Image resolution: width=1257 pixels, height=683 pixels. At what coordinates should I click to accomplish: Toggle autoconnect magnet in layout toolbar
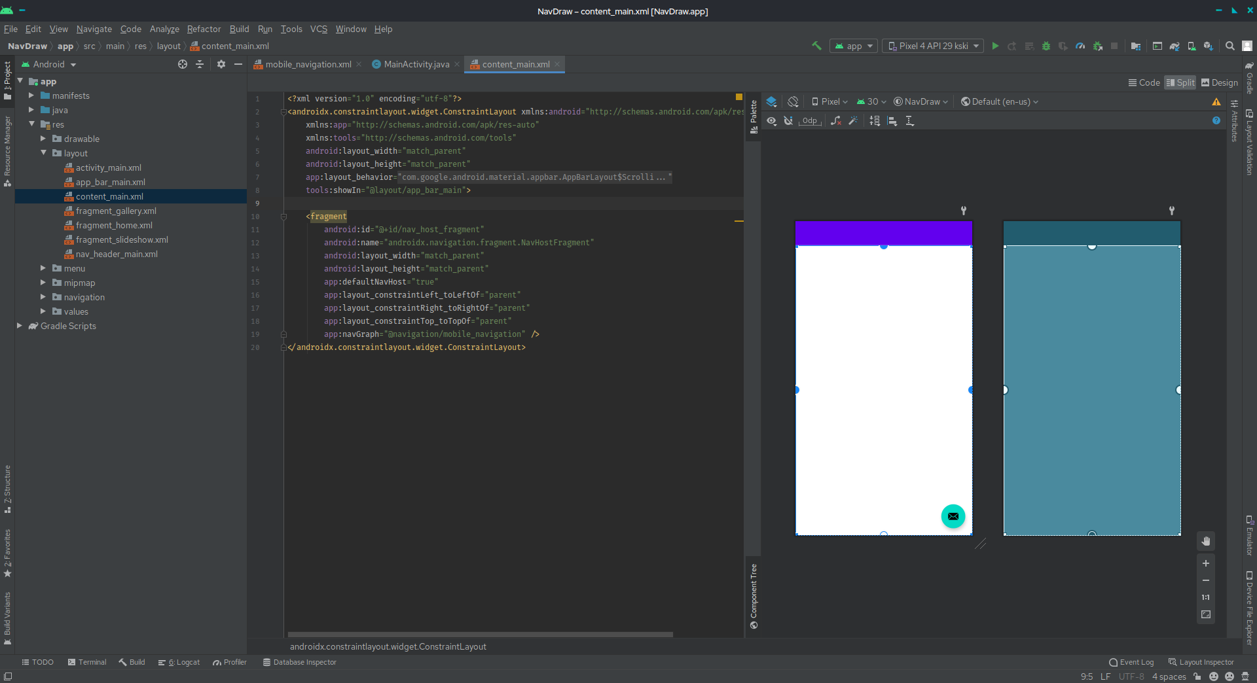tap(788, 121)
